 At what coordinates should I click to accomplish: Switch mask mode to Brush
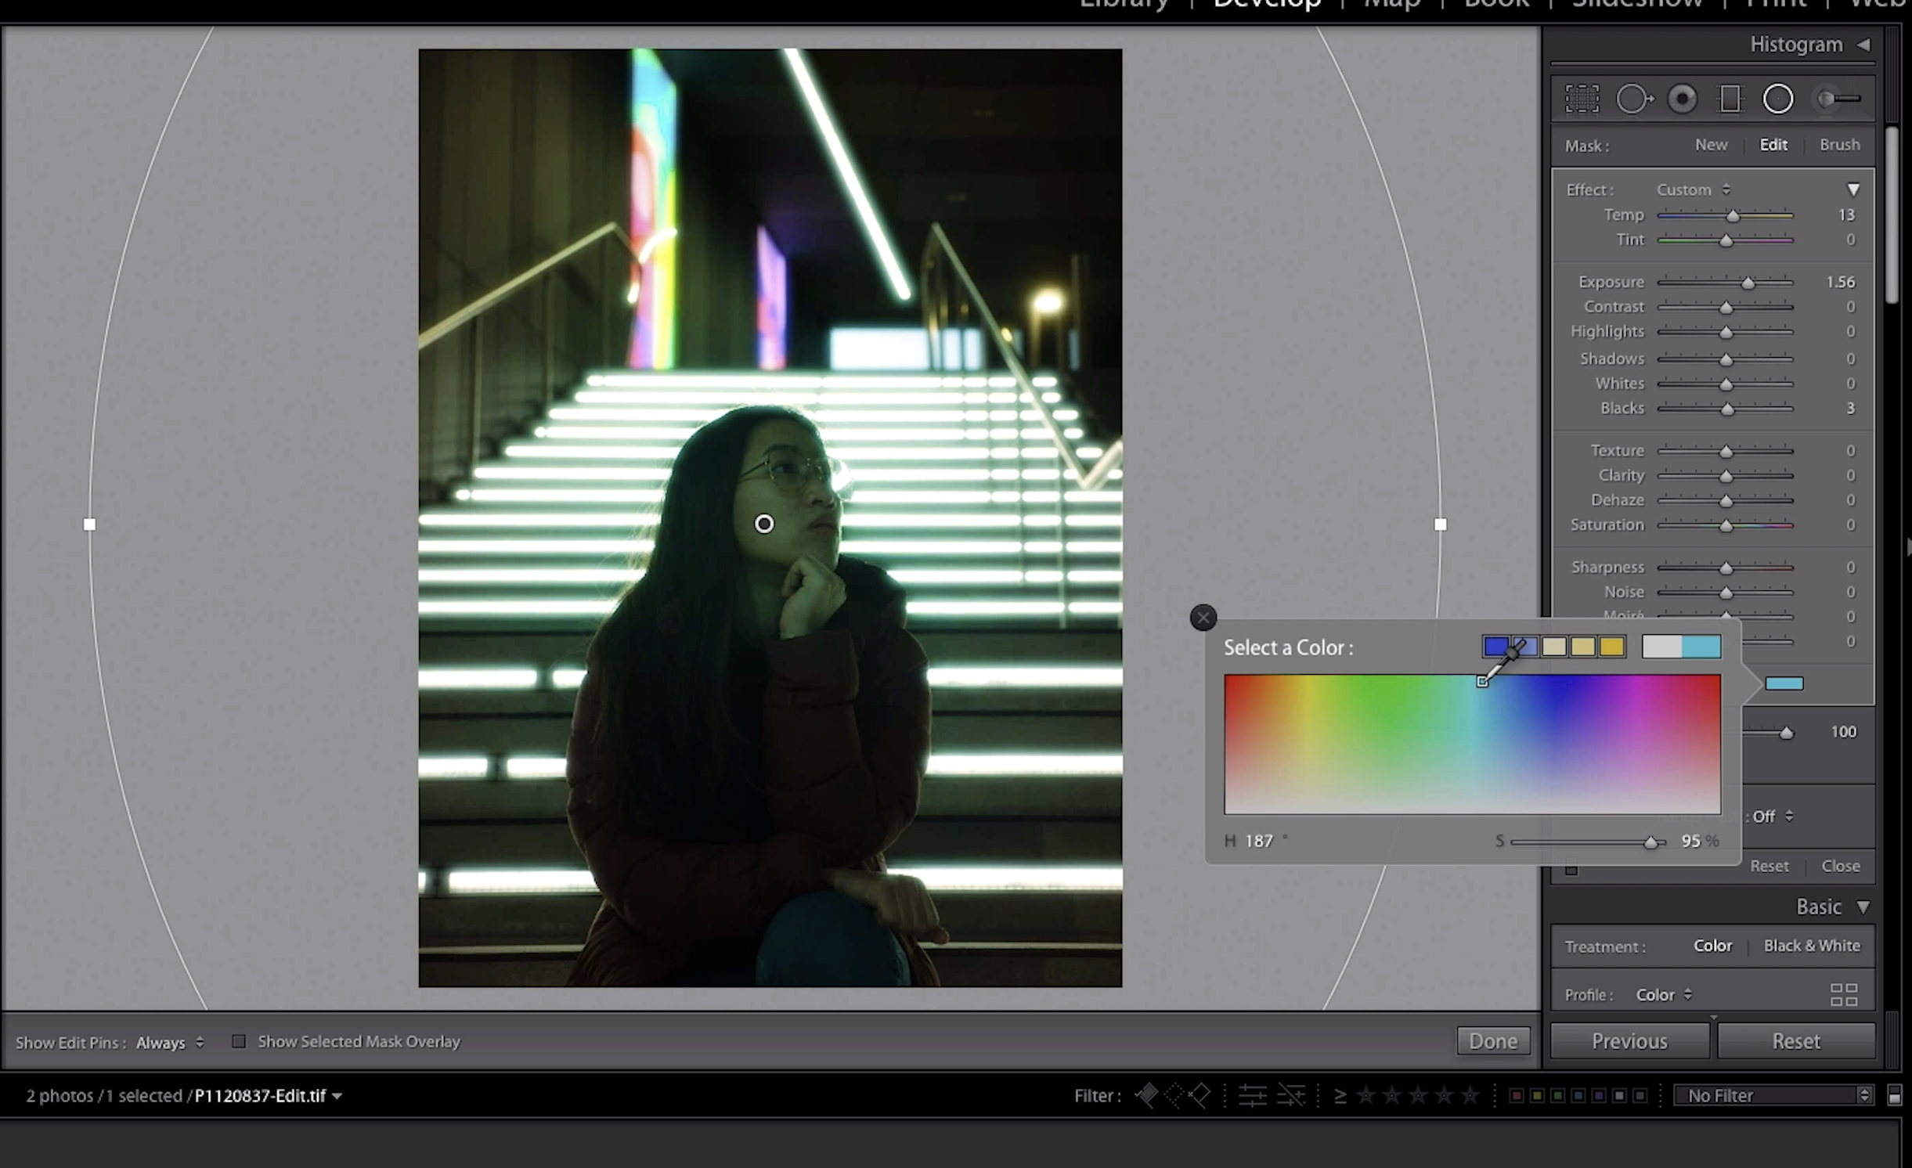pyautogui.click(x=1838, y=145)
